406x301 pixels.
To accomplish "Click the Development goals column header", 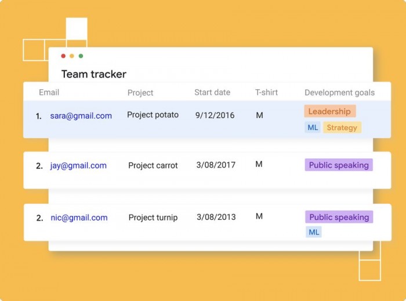I will [339, 93].
